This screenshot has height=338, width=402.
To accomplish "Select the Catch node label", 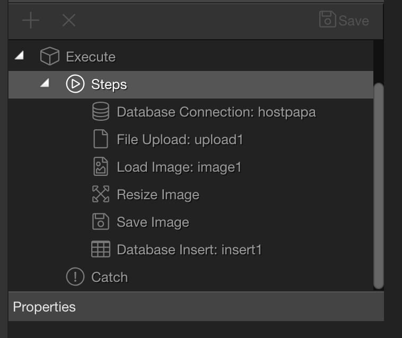I will (109, 277).
